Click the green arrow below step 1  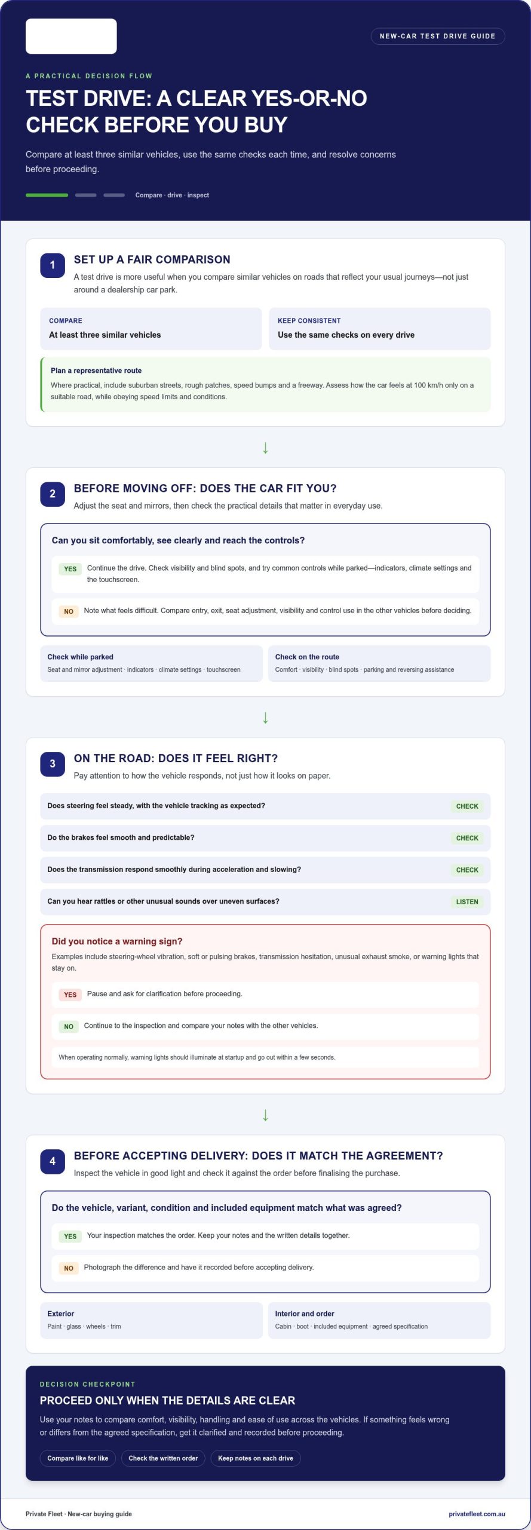pos(265,448)
